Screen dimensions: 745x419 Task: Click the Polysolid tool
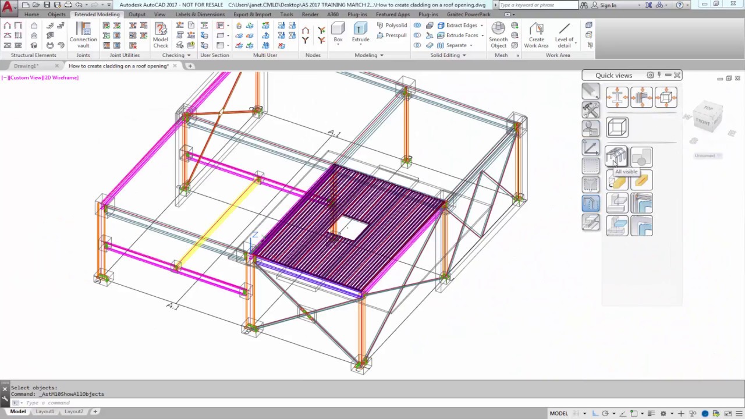coord(392,26)
